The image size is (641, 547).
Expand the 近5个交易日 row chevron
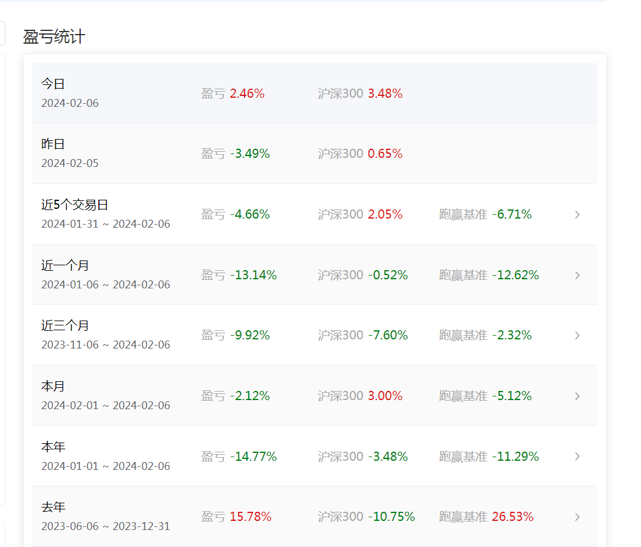point(577,215)
